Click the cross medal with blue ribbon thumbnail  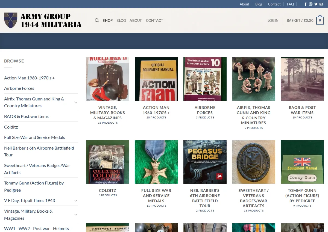(x=156, y=162)
